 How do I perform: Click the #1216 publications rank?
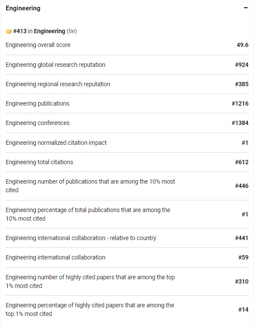240,103
